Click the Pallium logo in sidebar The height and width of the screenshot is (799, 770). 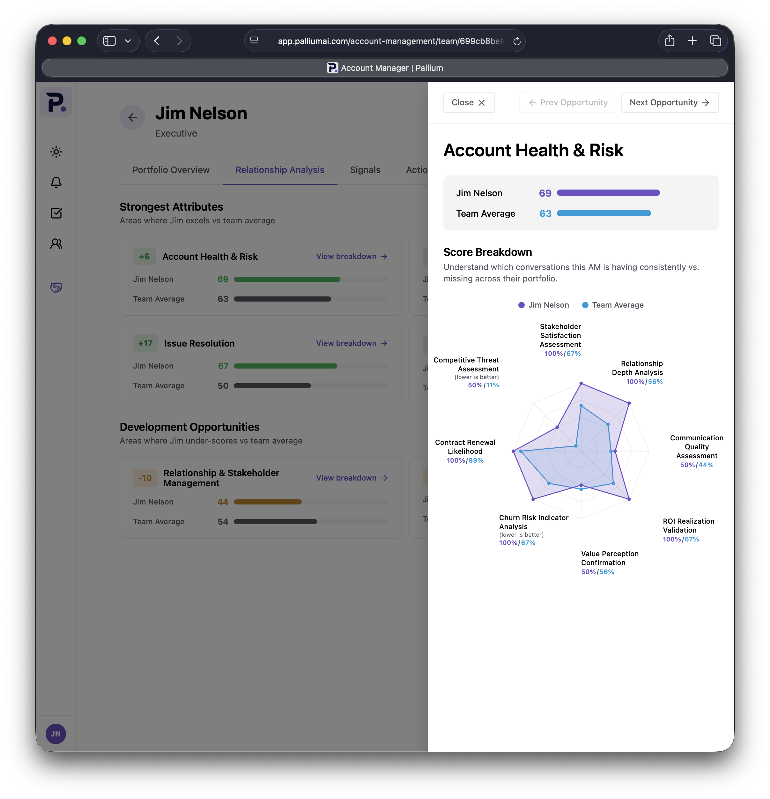click(x=56, y=102)
